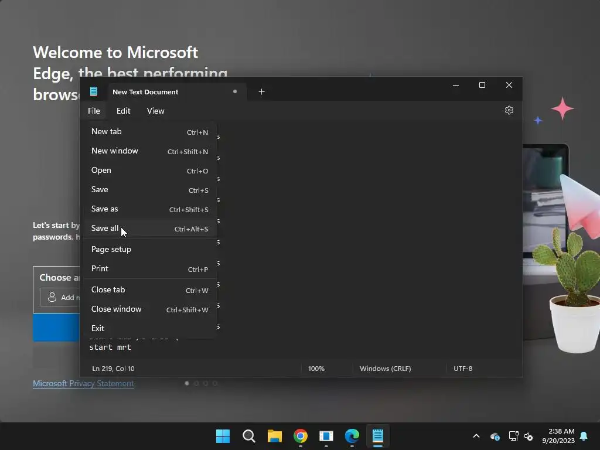Click Save in the File menu
The height and width of the screenshot is (450, 600).
tap(149, 190)
